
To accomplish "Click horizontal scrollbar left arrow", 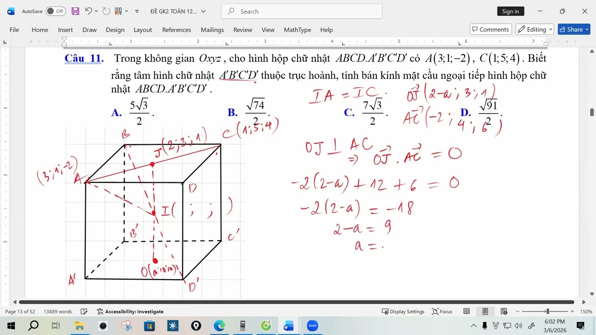I will (x=14, y=302).
